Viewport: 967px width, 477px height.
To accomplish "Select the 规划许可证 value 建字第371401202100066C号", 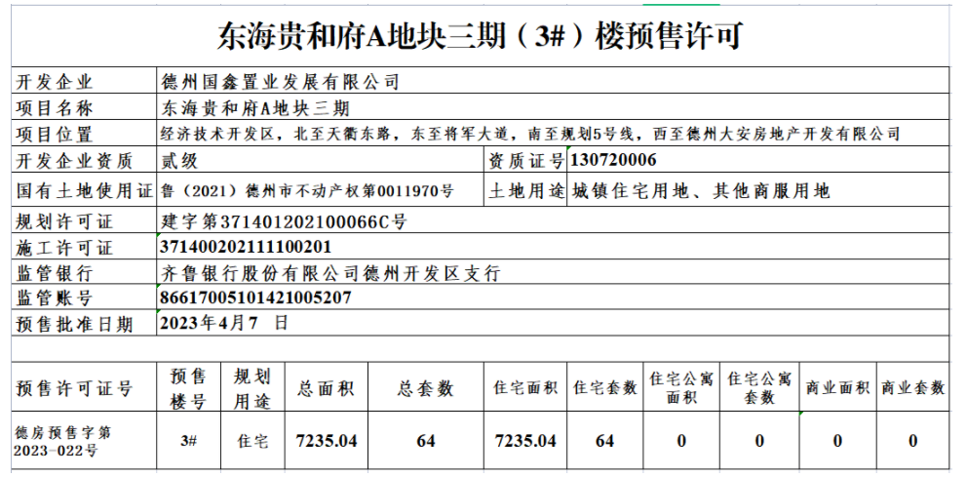I will coord(284,221).
